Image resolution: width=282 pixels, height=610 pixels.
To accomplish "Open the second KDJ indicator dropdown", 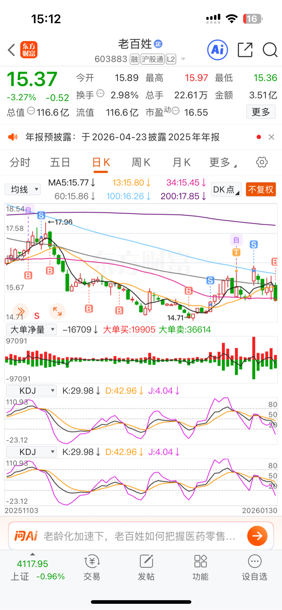I will 31,452.
